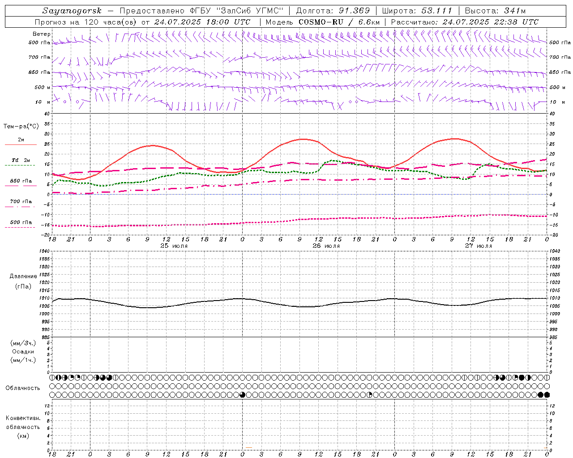Select the Тем-ра(°C) temperature panel label

21,127
